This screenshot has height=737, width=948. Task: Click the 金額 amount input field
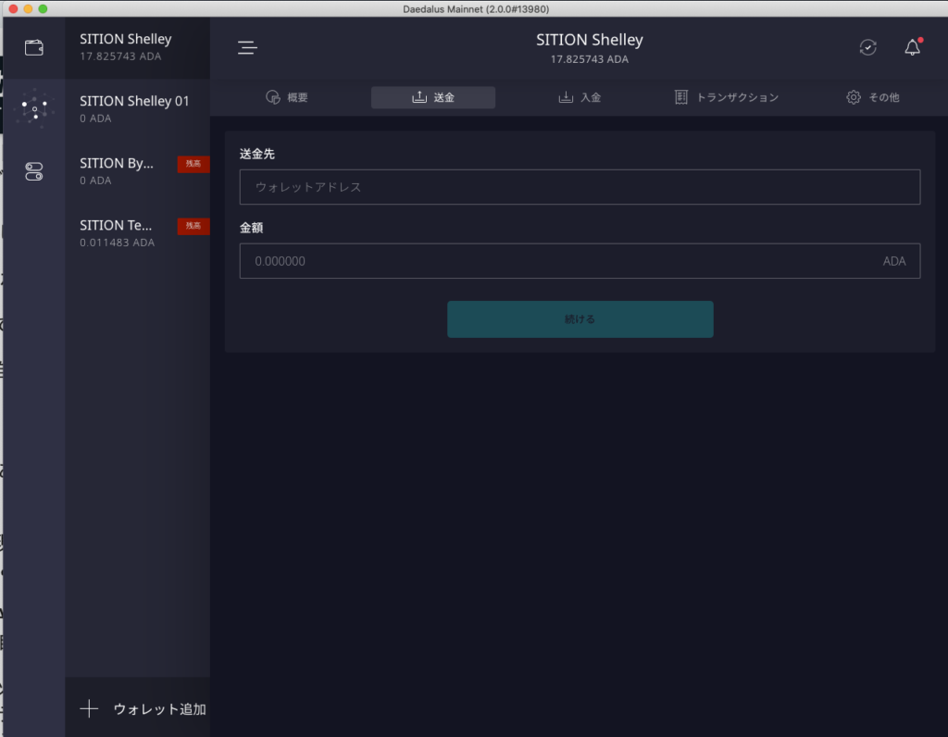[x=555, y=261]
